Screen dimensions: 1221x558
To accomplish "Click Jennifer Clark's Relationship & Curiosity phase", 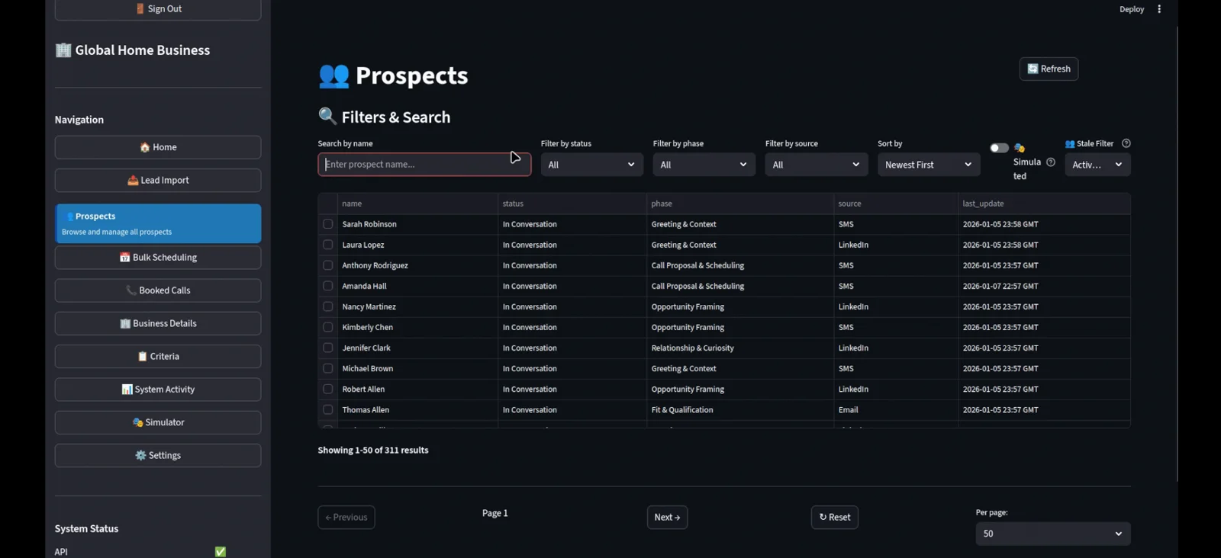I will (x=740, y=348).
